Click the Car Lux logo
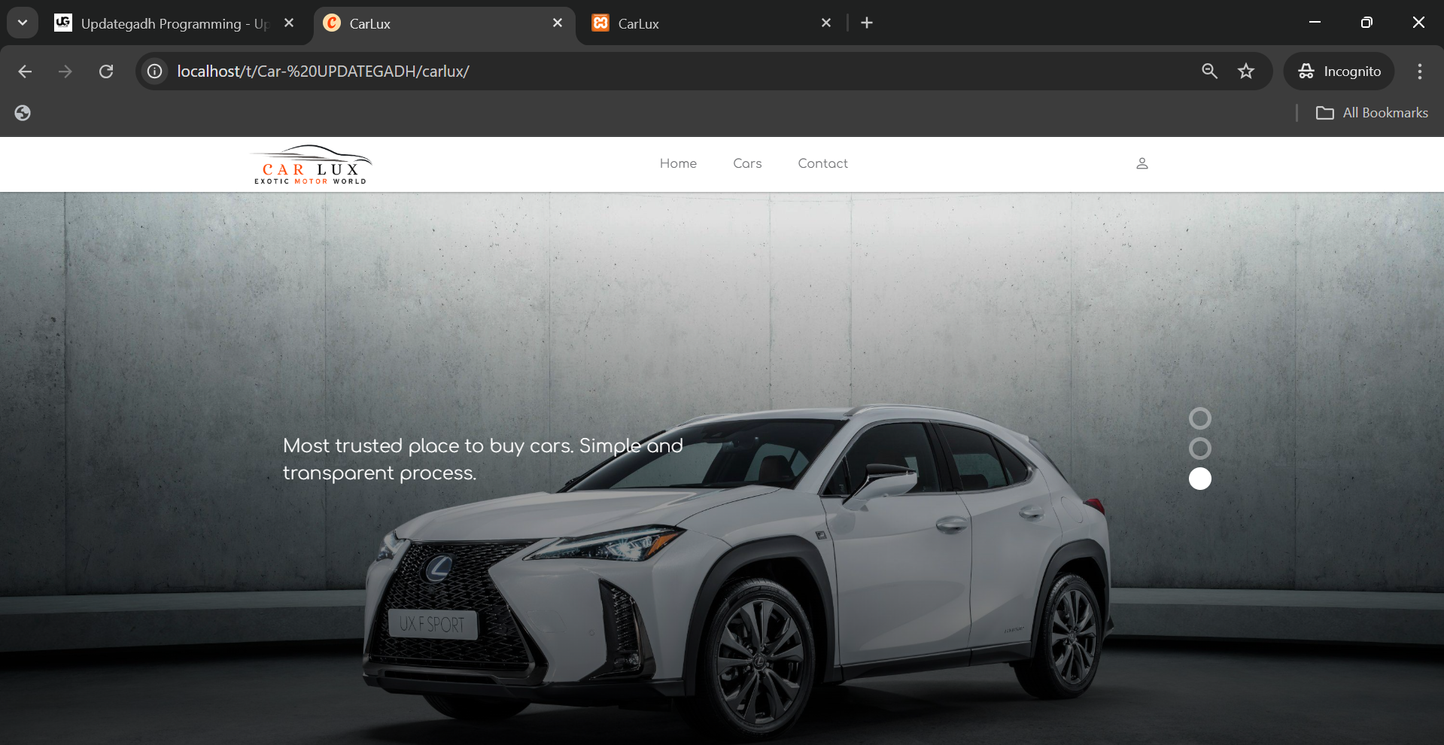This screenshot has width=1444, height=745. (x=311, y=164)
